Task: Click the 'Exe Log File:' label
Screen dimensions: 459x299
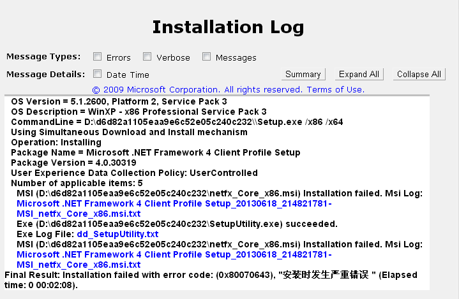Action: coord(45,234)
